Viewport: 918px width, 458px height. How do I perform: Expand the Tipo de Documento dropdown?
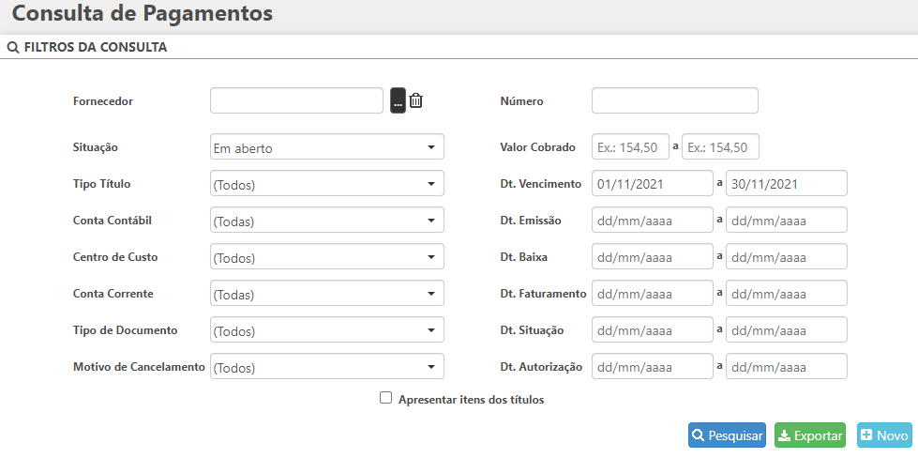(326, 330)
